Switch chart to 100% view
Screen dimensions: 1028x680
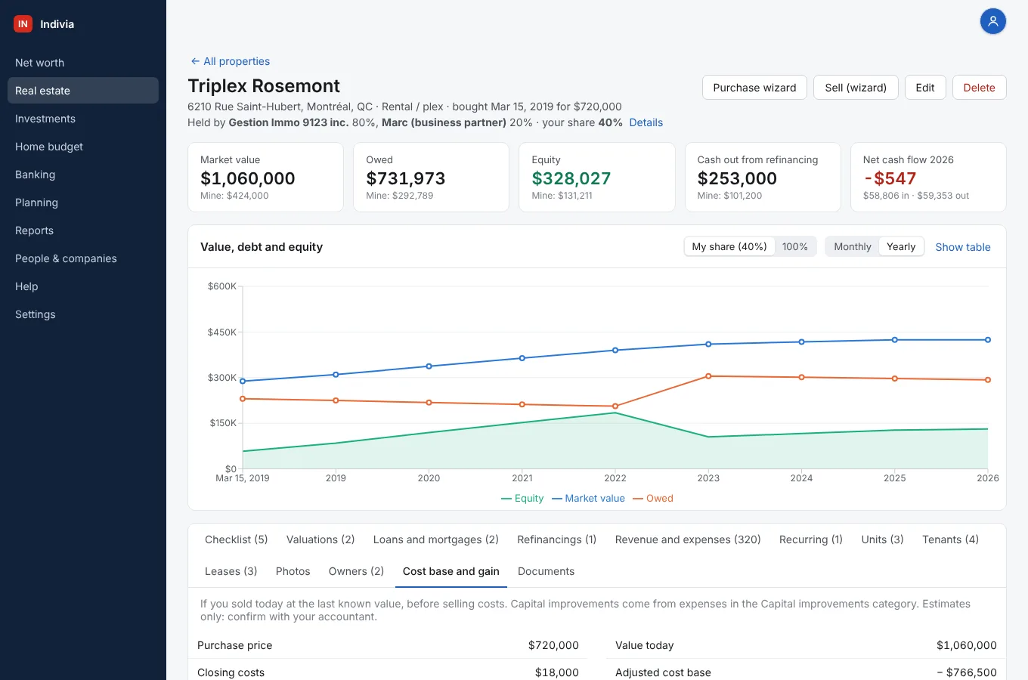[x=795, y=247]
